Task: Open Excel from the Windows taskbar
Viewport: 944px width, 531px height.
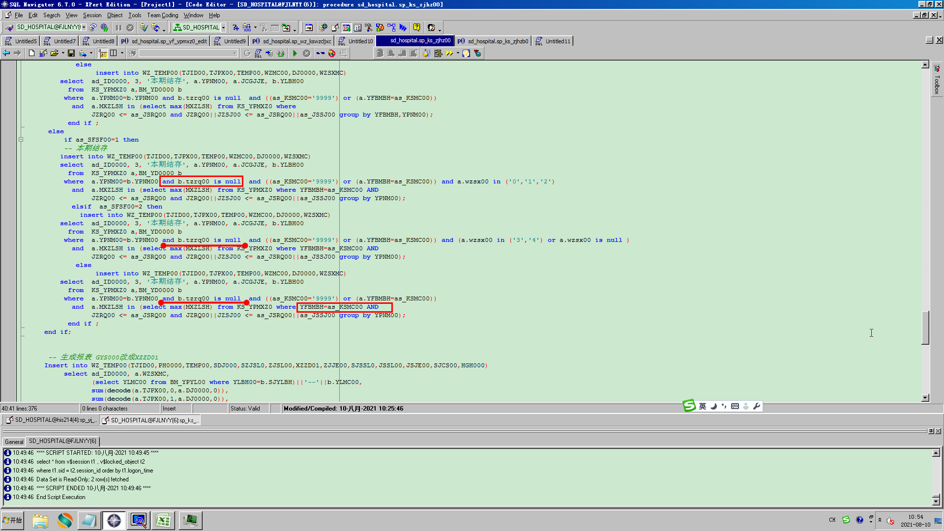Action: tap(163, 520)
